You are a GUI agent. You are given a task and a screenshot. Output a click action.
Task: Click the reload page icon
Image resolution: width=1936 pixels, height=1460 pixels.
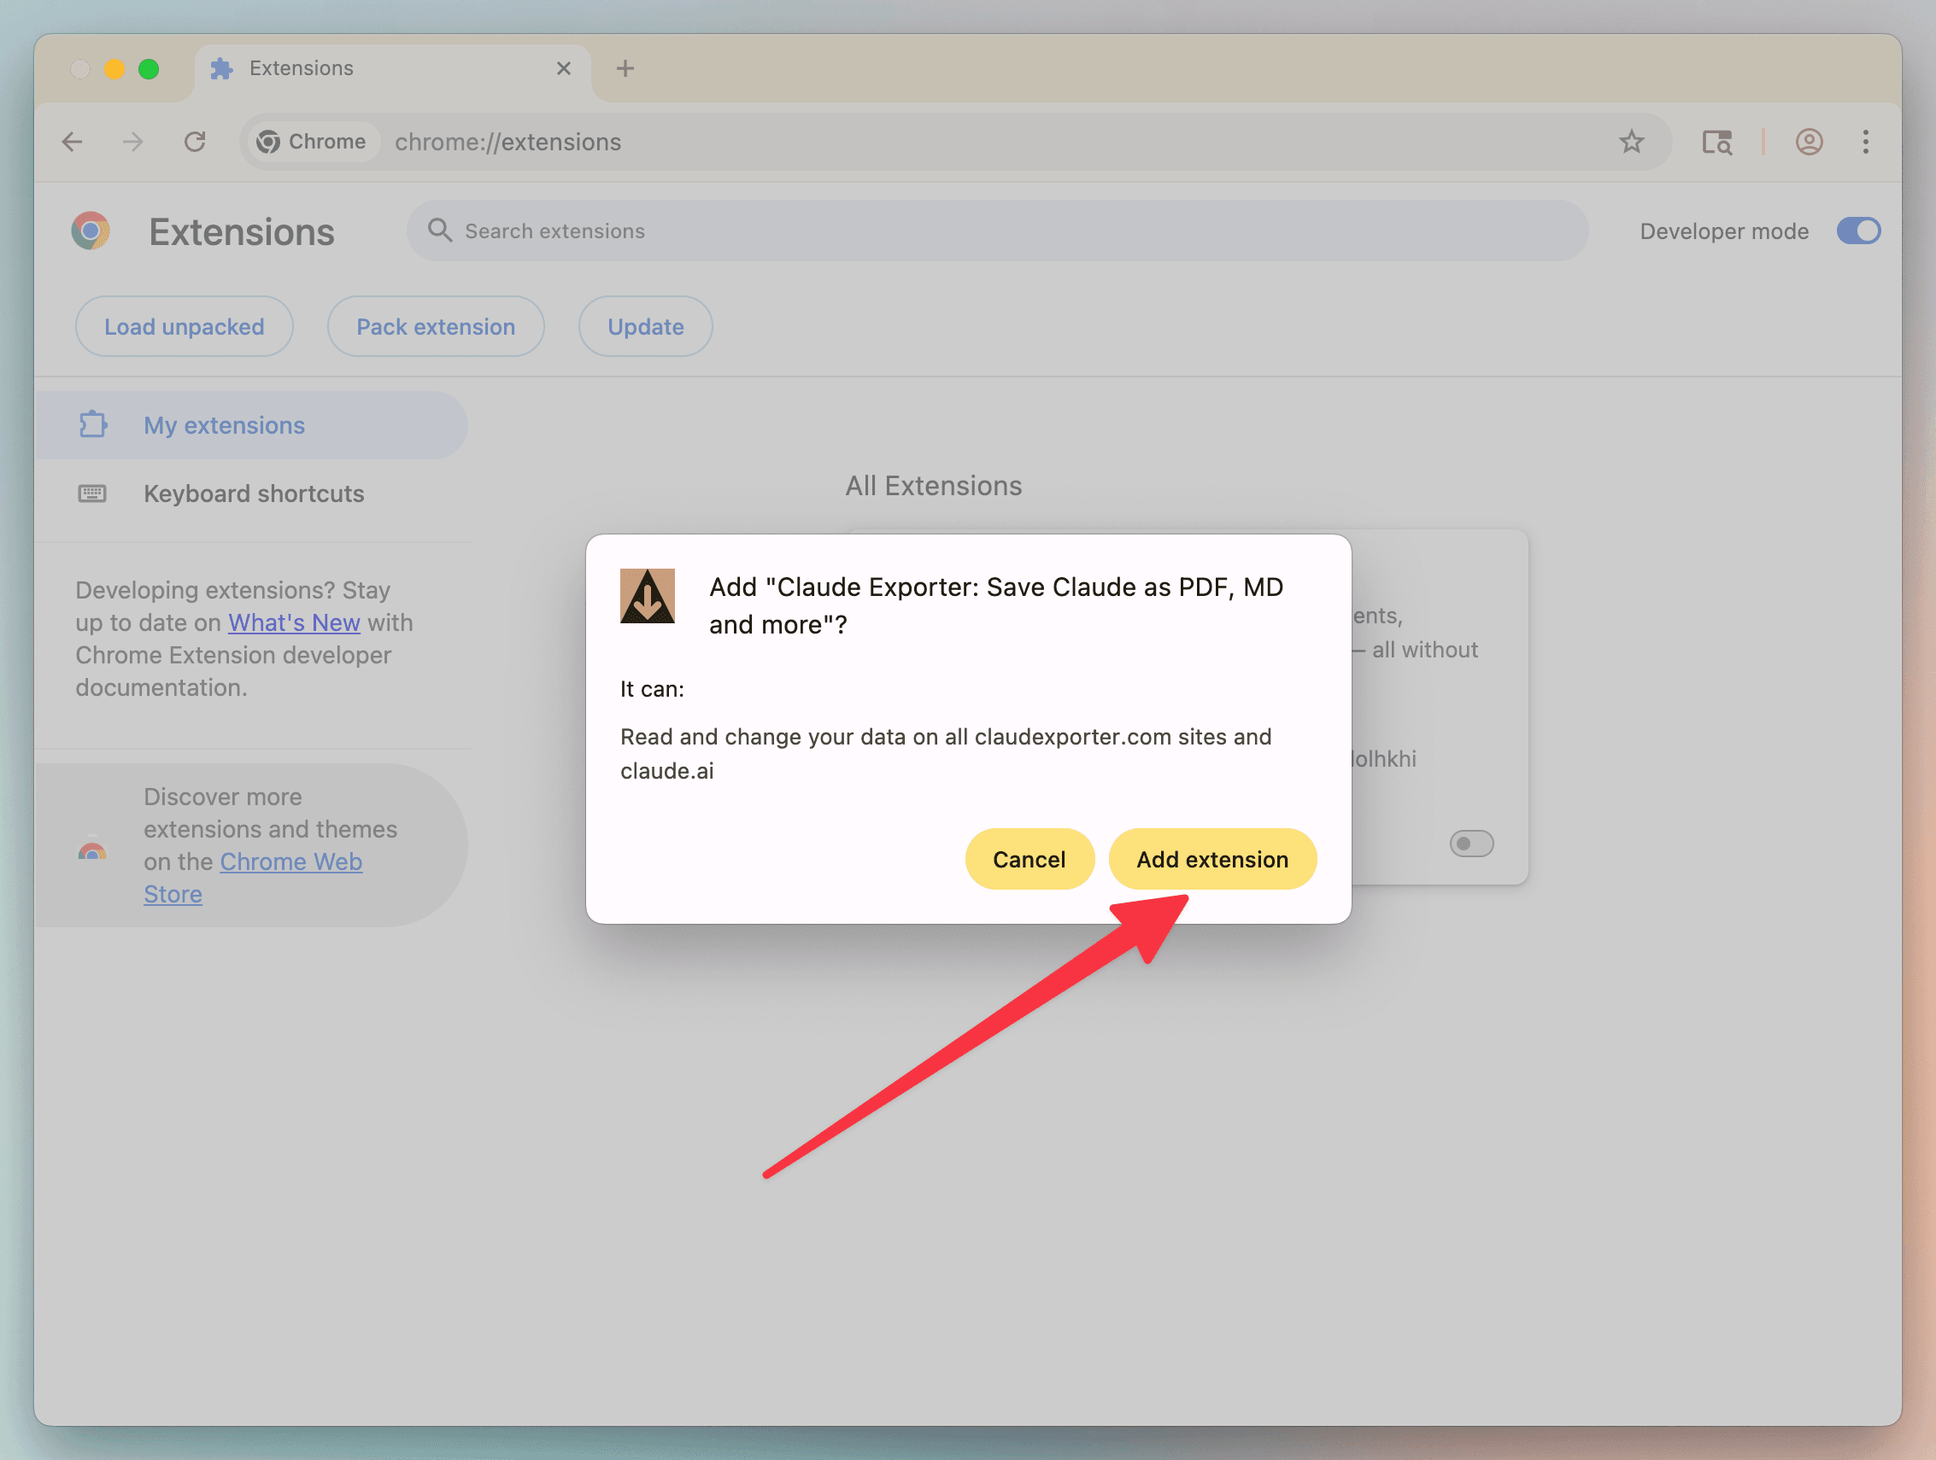tap(194, 141)
